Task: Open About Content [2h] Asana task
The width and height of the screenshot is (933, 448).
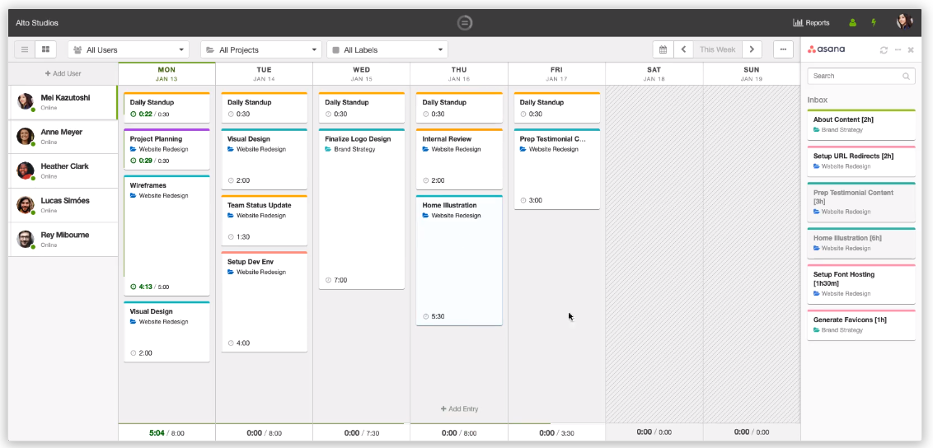Action: tap(861, 125)
